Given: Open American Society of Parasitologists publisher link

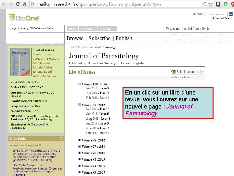Looking at the screenshot, I should click(116, 63).
